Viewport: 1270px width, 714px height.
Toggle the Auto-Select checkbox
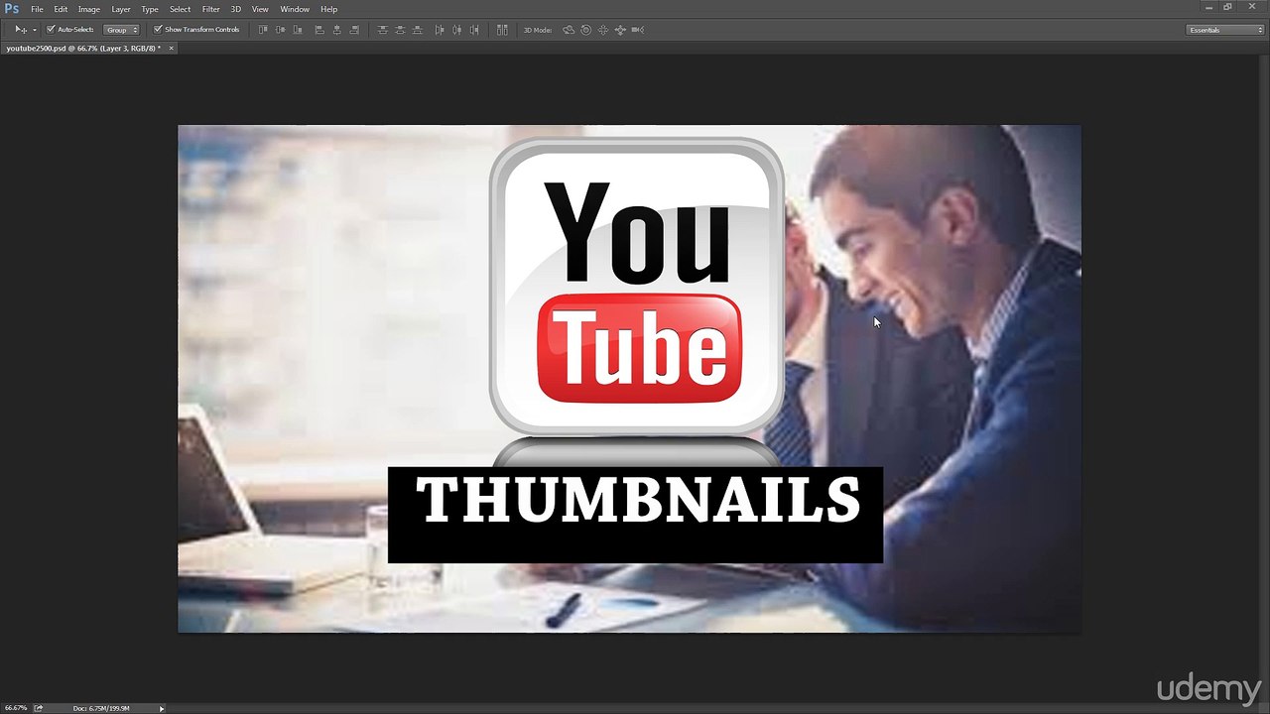pyautogui.click(x=52, y=30)
